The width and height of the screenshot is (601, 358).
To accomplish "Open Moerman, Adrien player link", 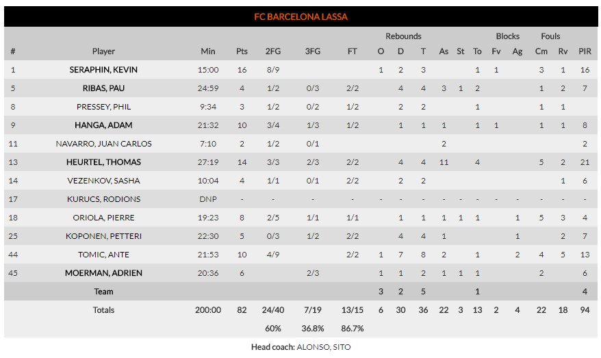I will [103, 273].
